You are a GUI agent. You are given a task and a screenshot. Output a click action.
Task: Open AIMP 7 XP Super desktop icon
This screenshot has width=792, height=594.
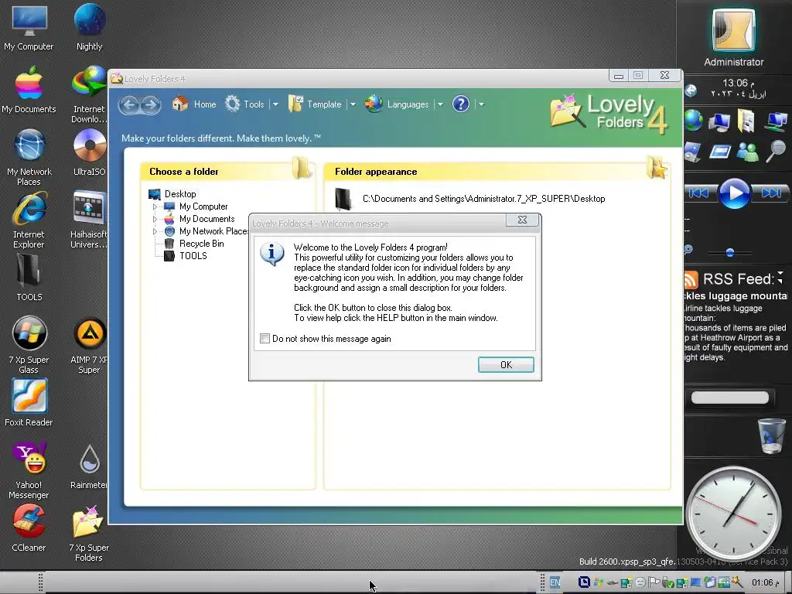coord(90,345)
